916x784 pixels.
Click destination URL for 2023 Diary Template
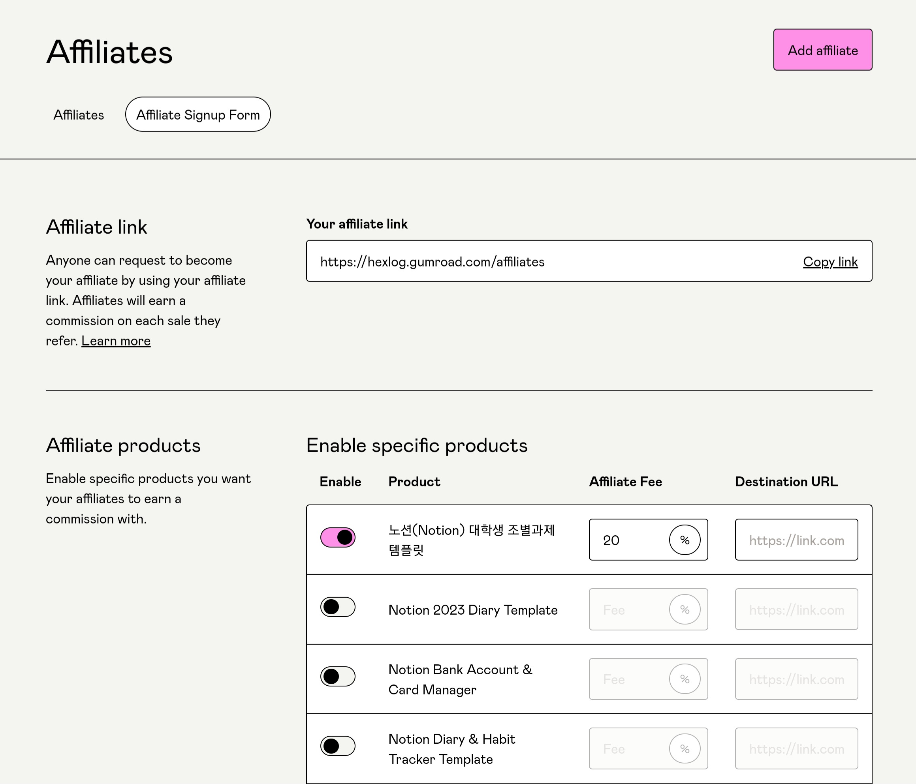(796, 610)
